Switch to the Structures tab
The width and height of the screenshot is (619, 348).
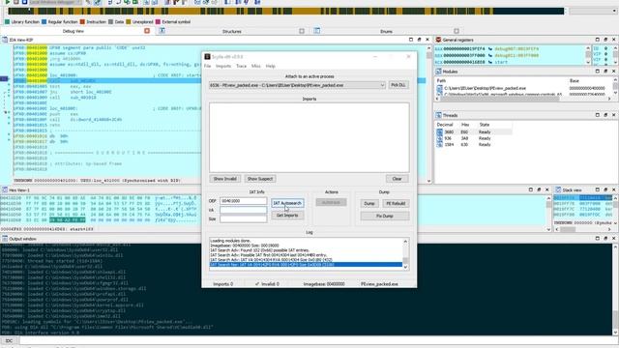(x=232, y=31)
